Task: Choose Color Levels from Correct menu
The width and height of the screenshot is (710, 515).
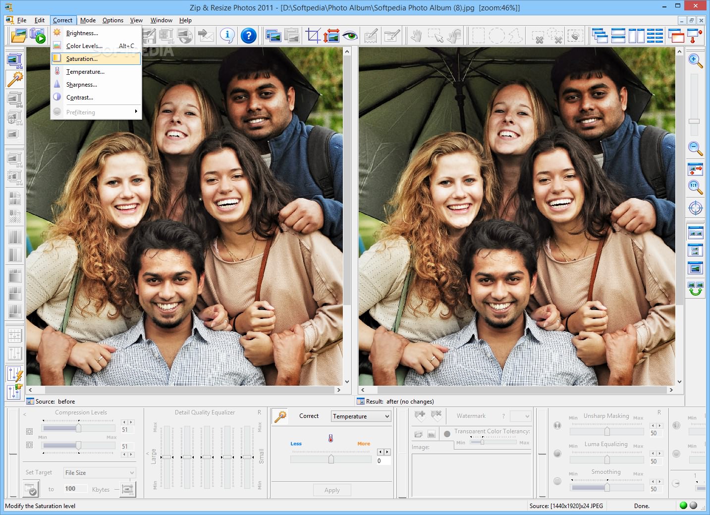Action: tap(96, 46)
